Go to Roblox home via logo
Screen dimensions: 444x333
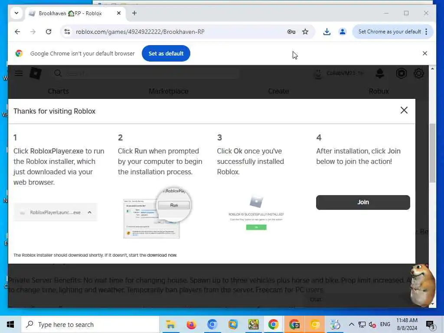pos(36,73)
